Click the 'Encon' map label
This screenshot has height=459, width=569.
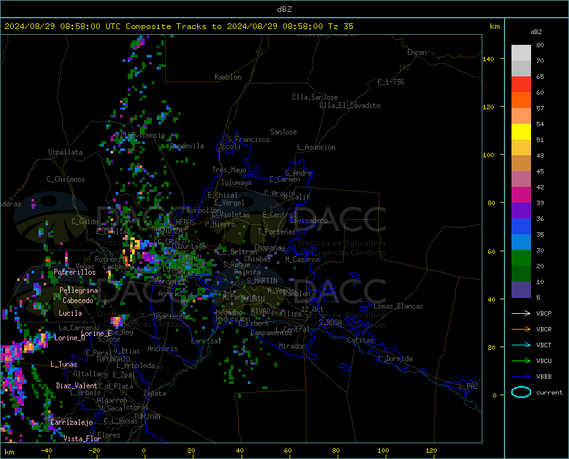(417, 52)
